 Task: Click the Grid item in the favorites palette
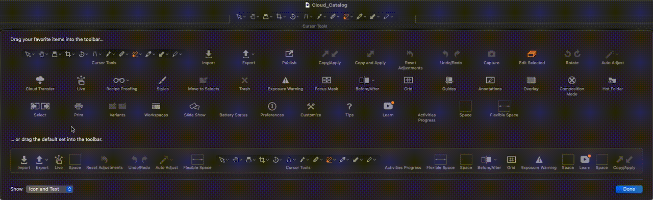pyautogui.click(x=408, y=83)
